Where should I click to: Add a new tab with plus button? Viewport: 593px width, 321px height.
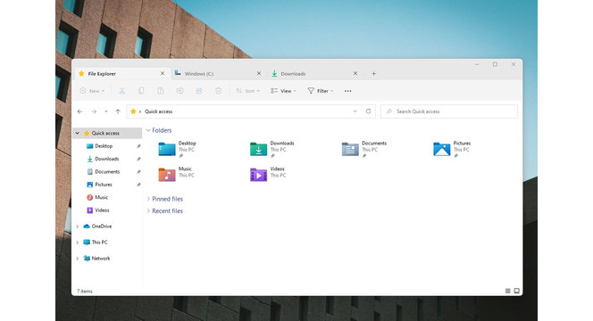(373, 74)
